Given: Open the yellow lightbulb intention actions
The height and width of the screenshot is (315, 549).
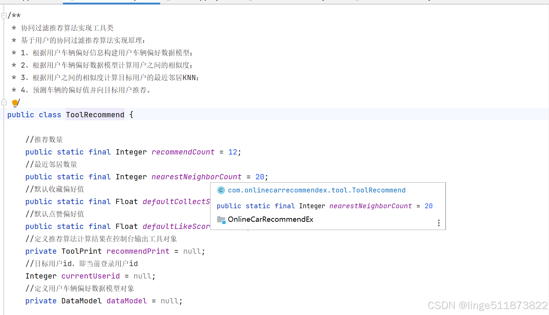Looking at the screenshot, I should point(15,103).
